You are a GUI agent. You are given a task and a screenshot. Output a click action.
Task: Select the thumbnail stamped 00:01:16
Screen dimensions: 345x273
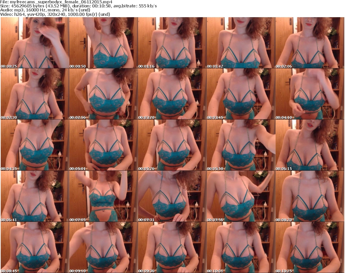click(x=172, y=43)
